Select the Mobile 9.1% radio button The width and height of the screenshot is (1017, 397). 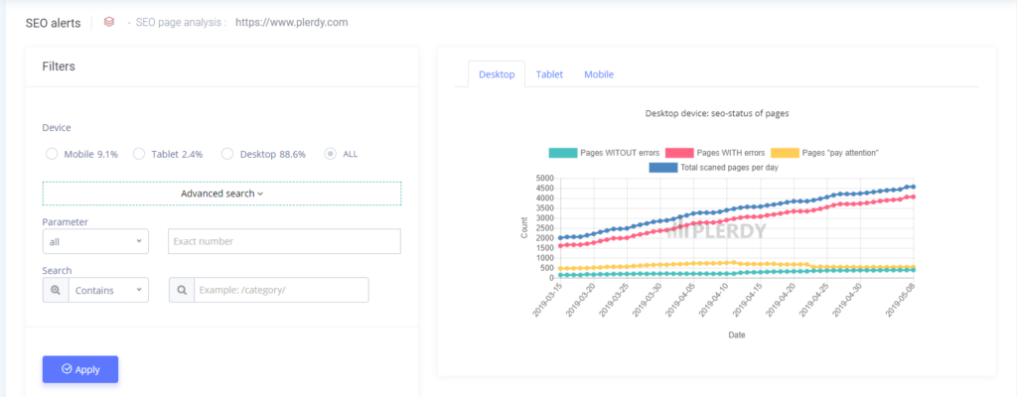[x=52, y=154]
